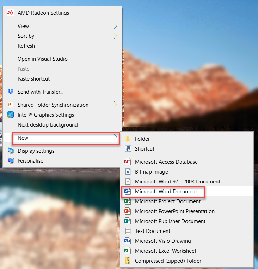Open Personalise
Screen dimensions: 258x269
tap(62, 161)
